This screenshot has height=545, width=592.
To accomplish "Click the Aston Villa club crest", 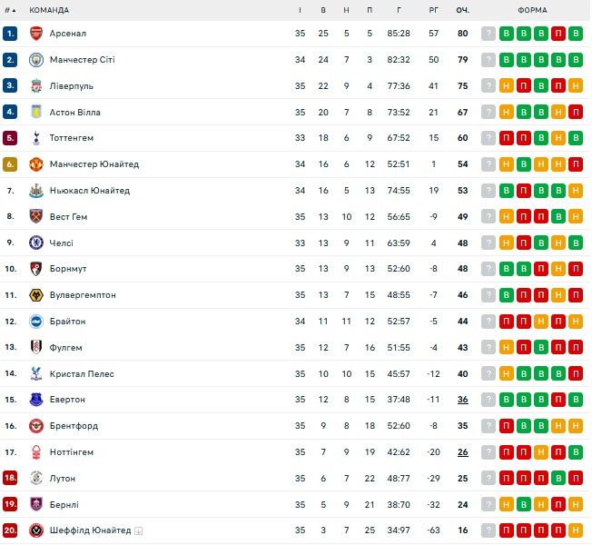I will [36, 113].
